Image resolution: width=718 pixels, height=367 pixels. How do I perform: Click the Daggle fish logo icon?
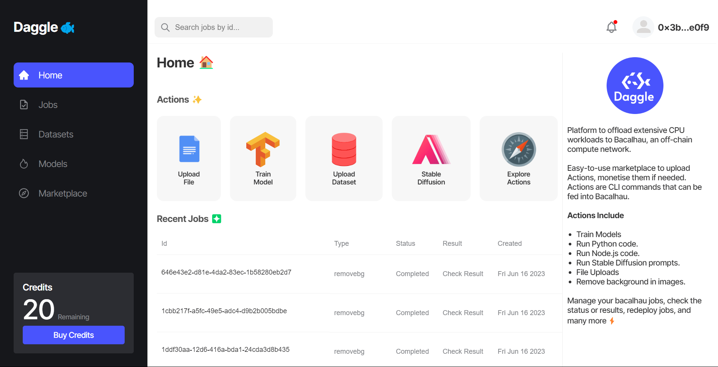(x=67, y=28)
